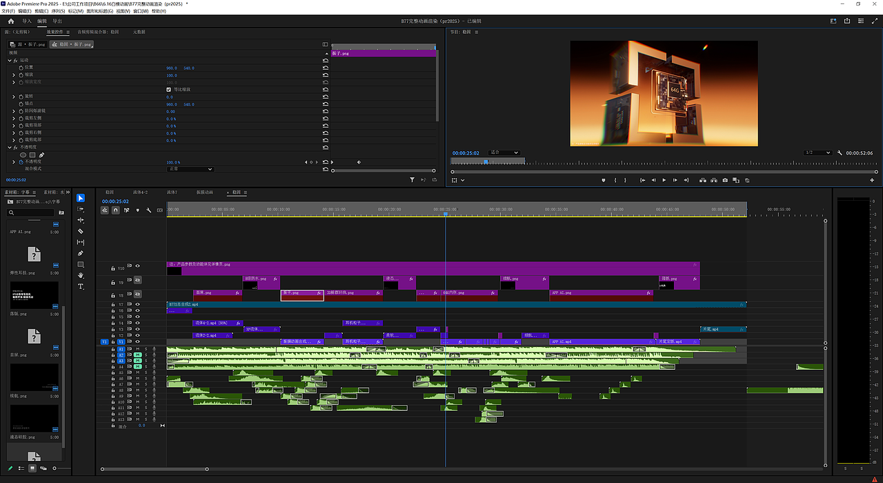Create free draw bezier mask with pen
The width and height of the screenshot is (883, 483).
tap(41, 155)
